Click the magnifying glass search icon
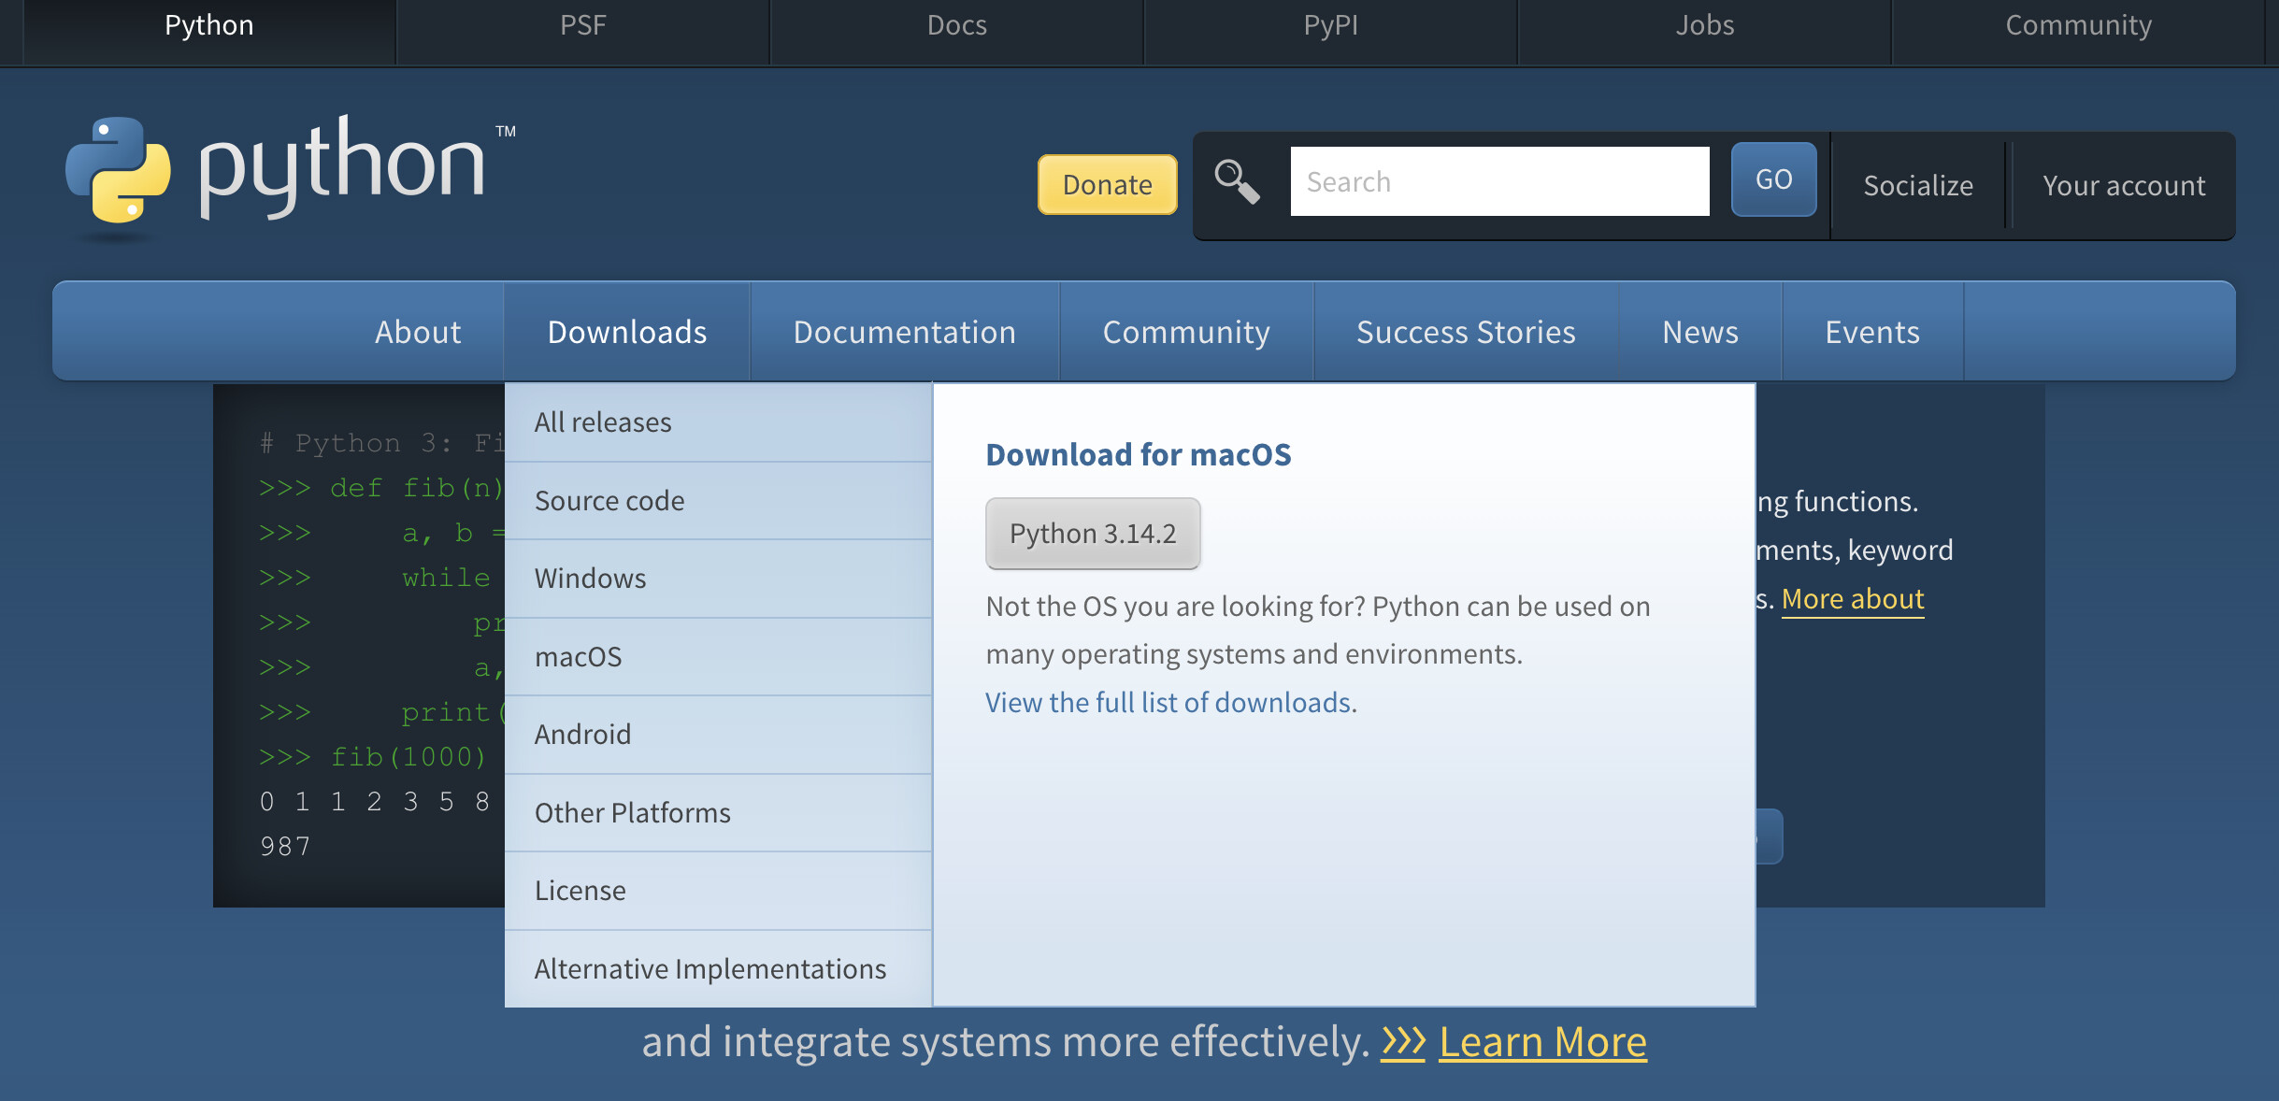This screenshot has width=2279, height=1101. 1237,181
